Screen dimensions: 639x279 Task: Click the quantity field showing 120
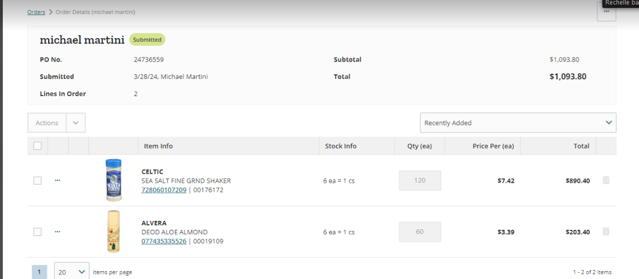tap(420, 181)
